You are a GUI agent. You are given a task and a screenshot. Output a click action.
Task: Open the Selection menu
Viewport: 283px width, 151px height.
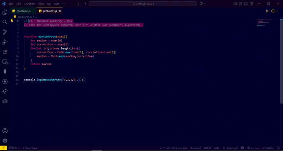pos(30,4)
